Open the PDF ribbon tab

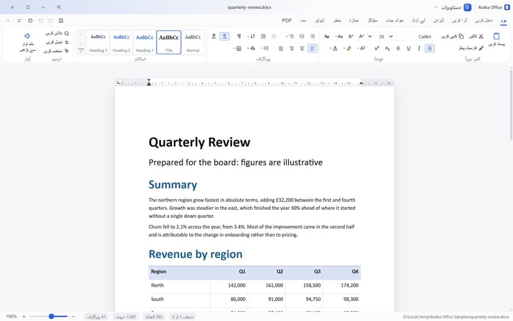coord(287,21)
